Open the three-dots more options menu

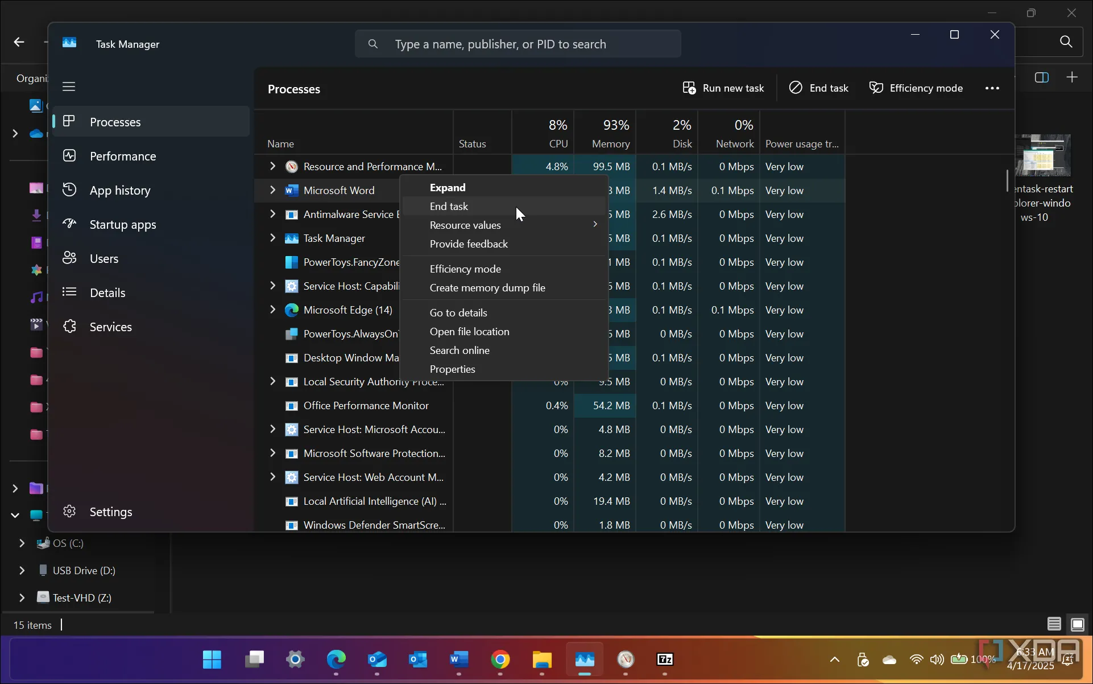(992, 88)
